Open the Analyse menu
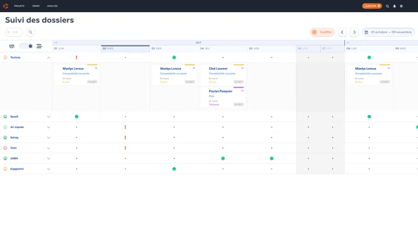The height and width of the screenshot is (235, 418). 52,6
